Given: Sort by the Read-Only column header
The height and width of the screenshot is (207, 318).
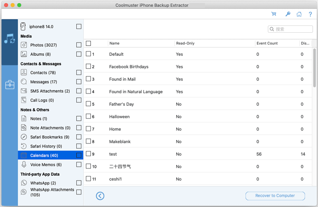Looking at the screenshot, I should pos(185,43).
